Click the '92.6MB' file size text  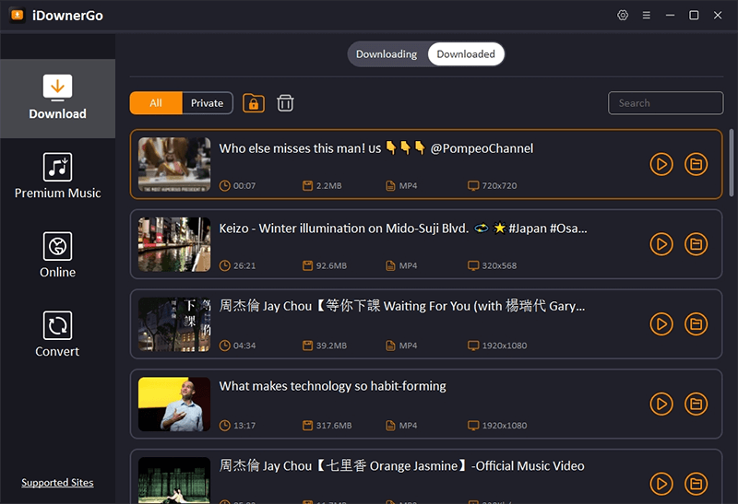pos(331,265)
